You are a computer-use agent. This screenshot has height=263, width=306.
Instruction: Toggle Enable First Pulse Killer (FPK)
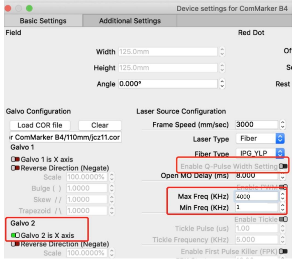(285, 251)
